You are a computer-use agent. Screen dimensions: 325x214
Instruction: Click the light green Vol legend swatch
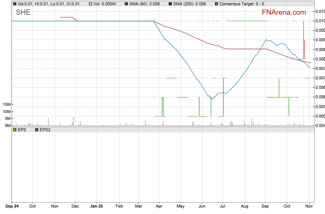coord(90,4)
